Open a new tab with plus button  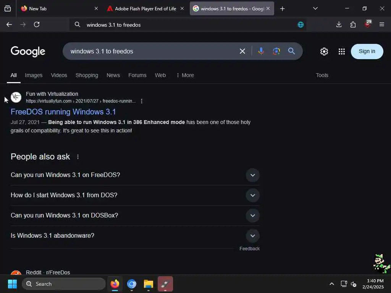282,9
